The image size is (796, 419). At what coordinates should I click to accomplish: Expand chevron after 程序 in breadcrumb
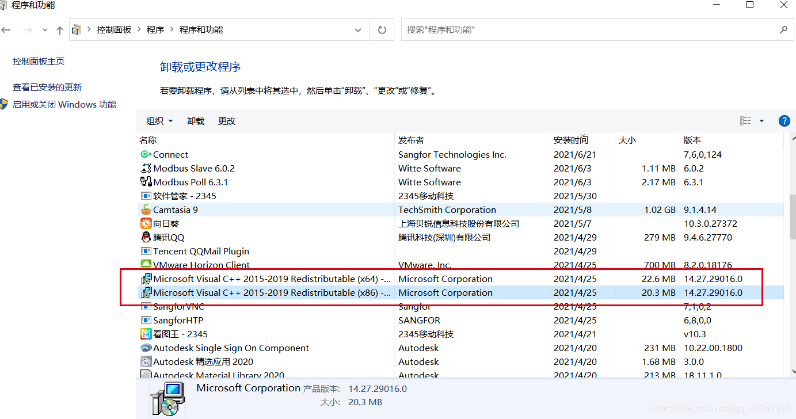(x=172, y=30)
